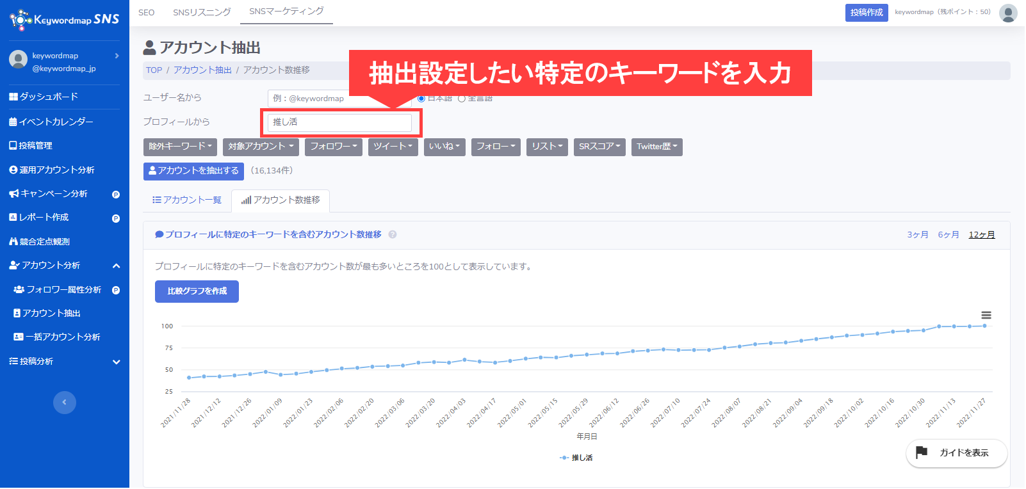Click the プロフィールから keyword input field

tap(339, 122)
